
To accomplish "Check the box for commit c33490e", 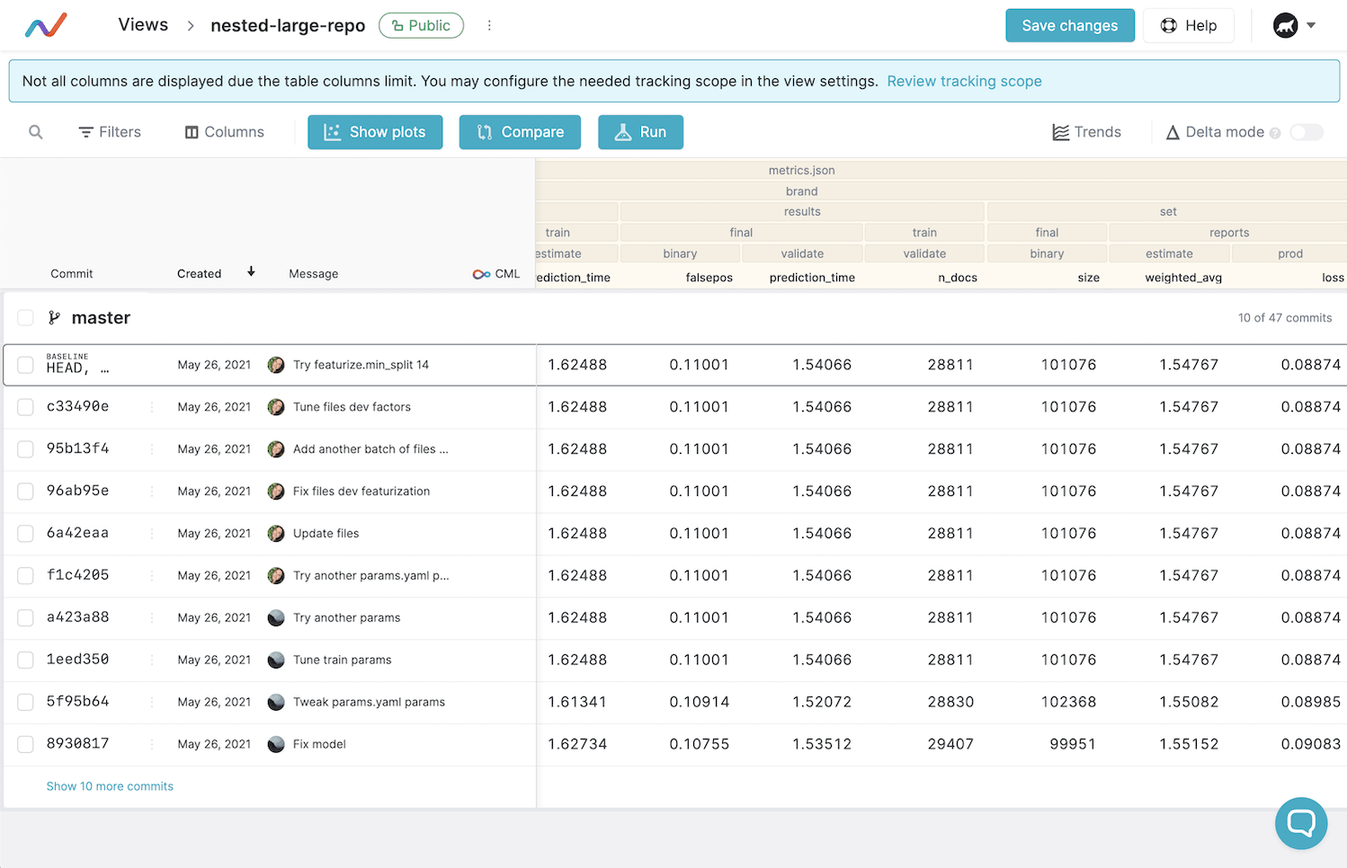I will pos(26,407).
